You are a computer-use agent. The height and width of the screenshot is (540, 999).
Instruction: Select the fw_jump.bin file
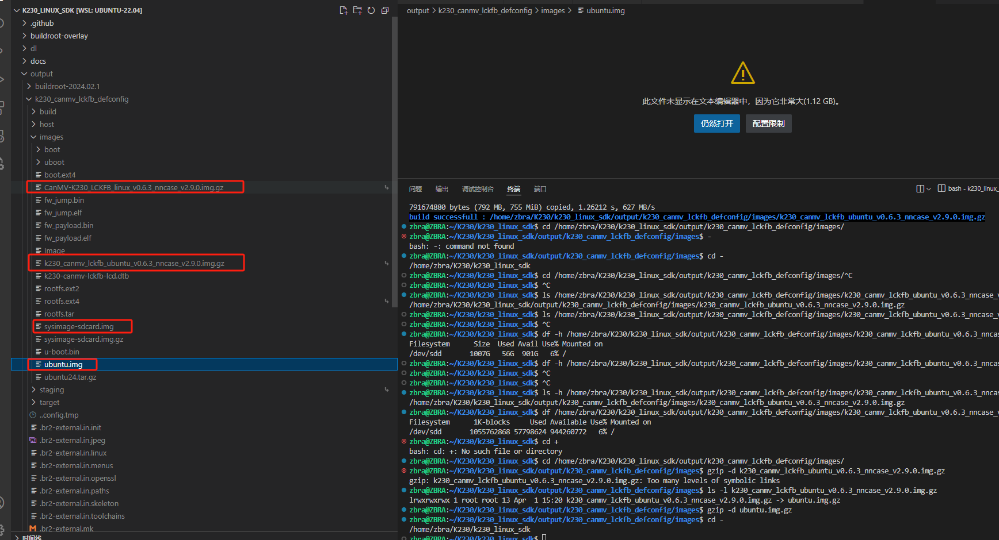pos(64,200)
